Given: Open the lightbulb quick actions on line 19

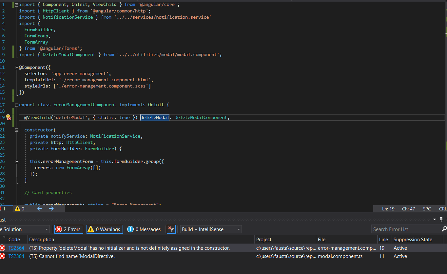Looking at the screenshot, I should [9, 118].
